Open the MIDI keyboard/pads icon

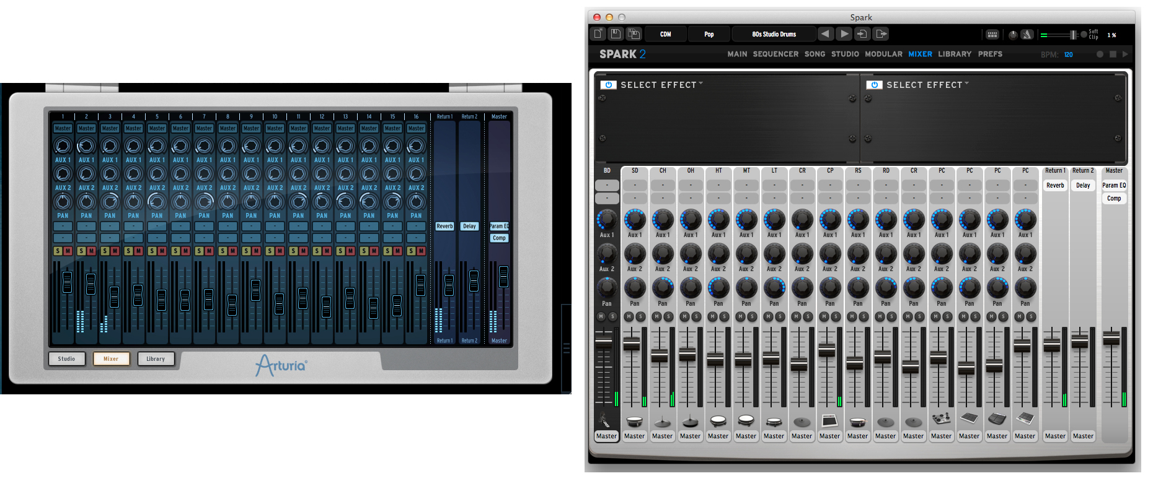(992, 35)
